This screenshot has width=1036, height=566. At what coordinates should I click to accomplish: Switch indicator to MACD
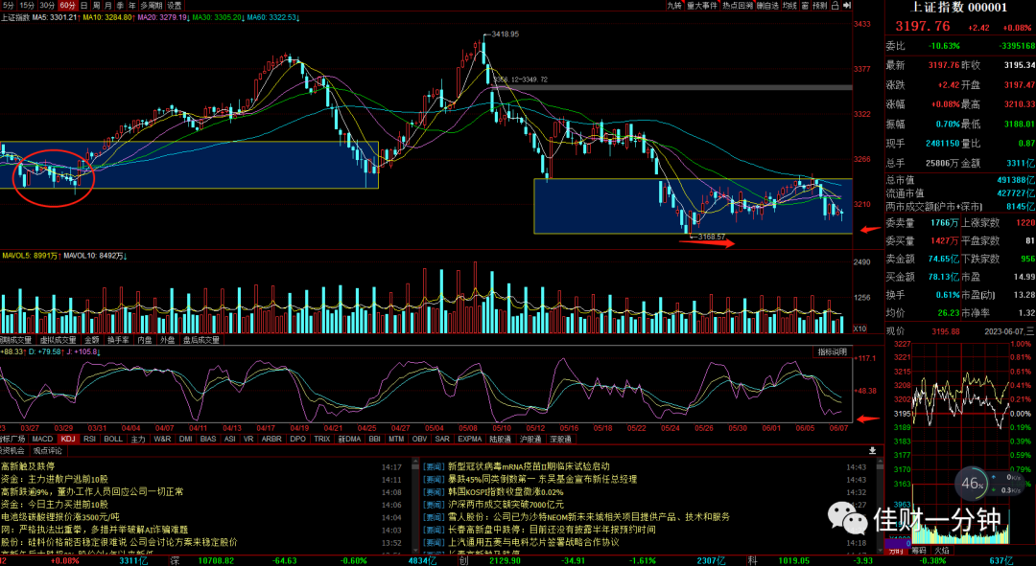pos(42,439)
